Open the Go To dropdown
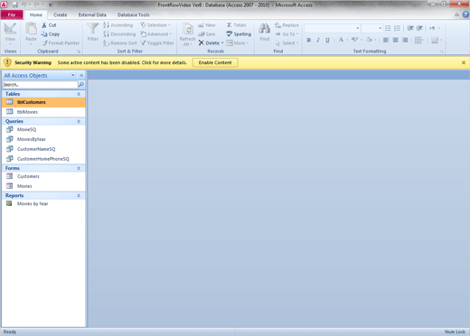The height and width of the screenshot is (336, 470). (x=287, y=34)
